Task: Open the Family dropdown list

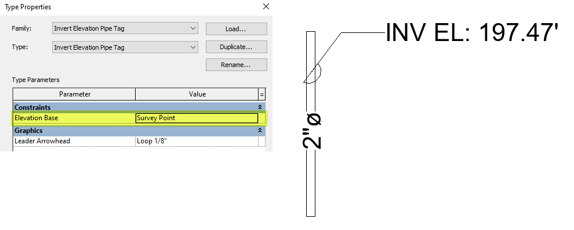Action: coord(125,28)
